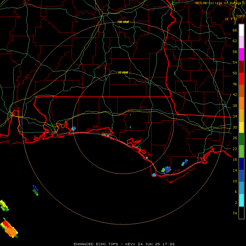Click the bright red legend swatch
246x246 pixels.
point(241,79)
